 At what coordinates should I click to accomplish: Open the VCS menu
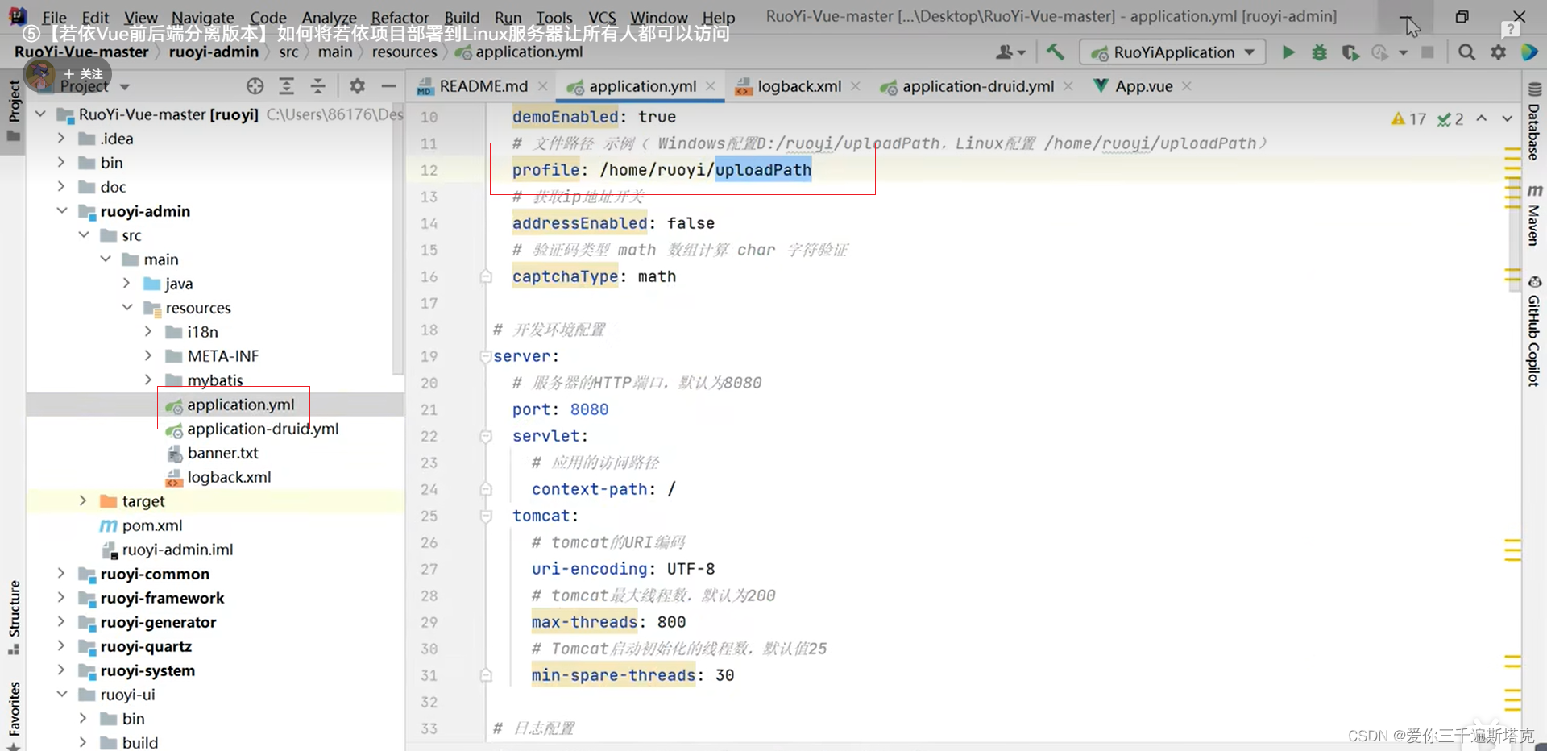tap(602, 17)
